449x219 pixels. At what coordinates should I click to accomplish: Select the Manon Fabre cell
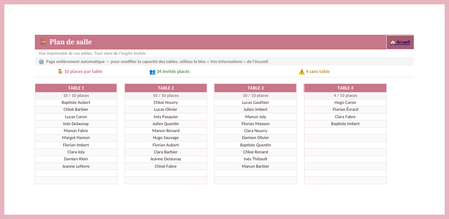point(76,131)
